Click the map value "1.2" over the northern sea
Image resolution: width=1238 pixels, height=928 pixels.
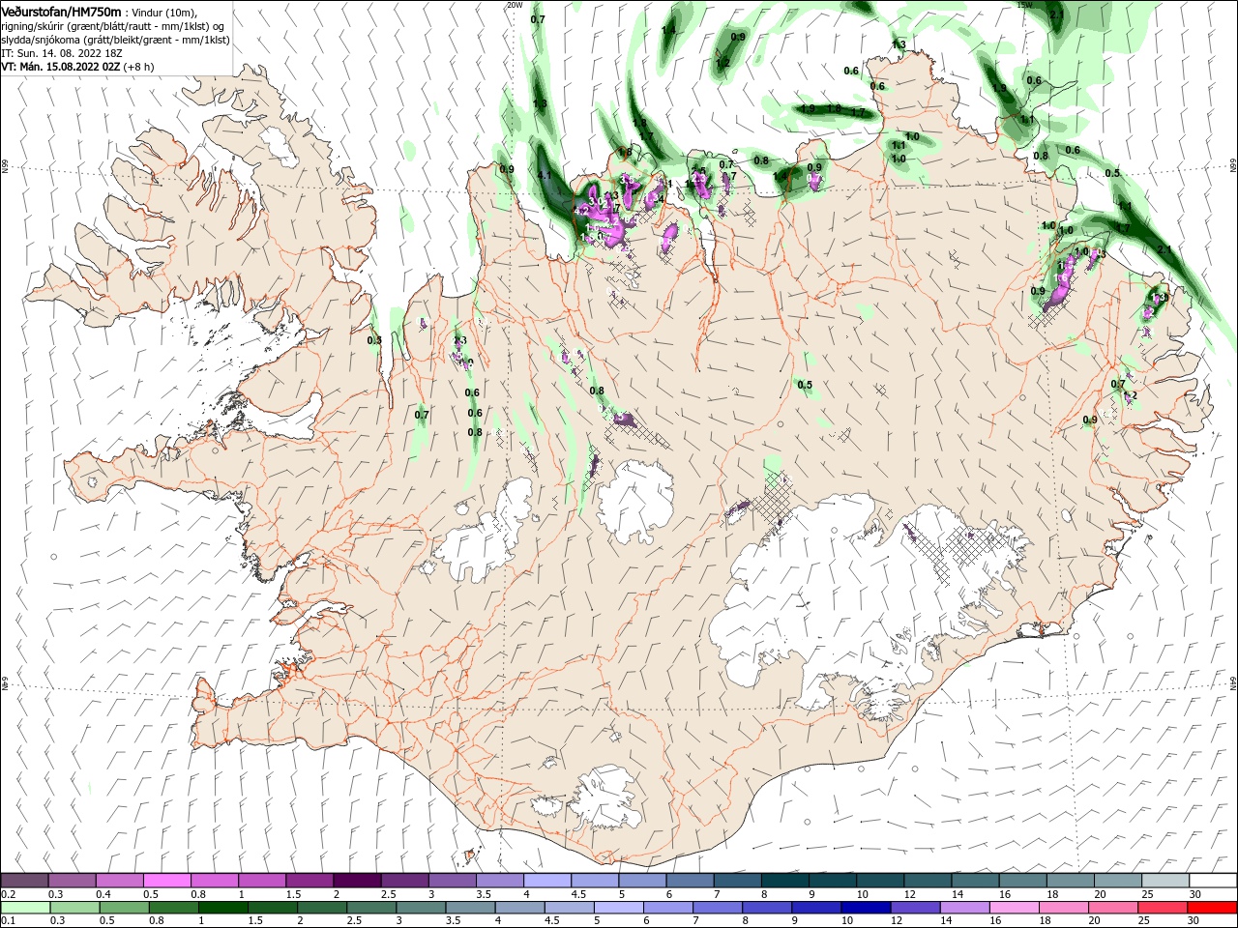pyautogui.click(x=722, y=63)
